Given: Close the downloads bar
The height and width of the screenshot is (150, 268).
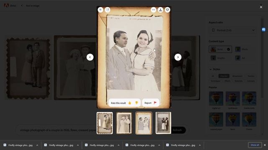Looking at the screenshot, I should (x=265, y=145).
